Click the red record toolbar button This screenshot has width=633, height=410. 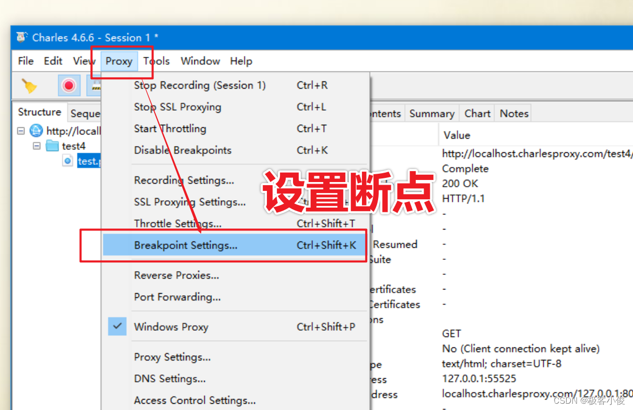pyautogui.click(x=69, y=86)
